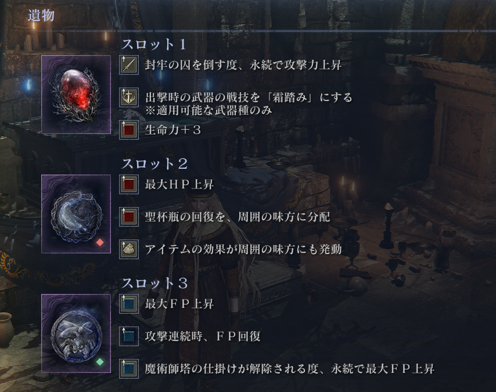Click the green diamond marker on slot 3 relic

click(x=100, y=362)
